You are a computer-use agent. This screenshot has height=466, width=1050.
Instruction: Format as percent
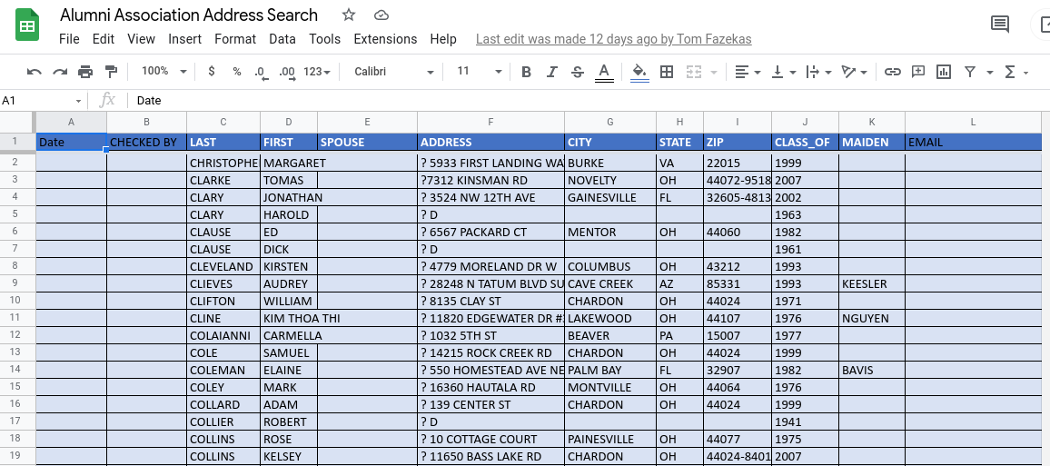pos(236,72)
